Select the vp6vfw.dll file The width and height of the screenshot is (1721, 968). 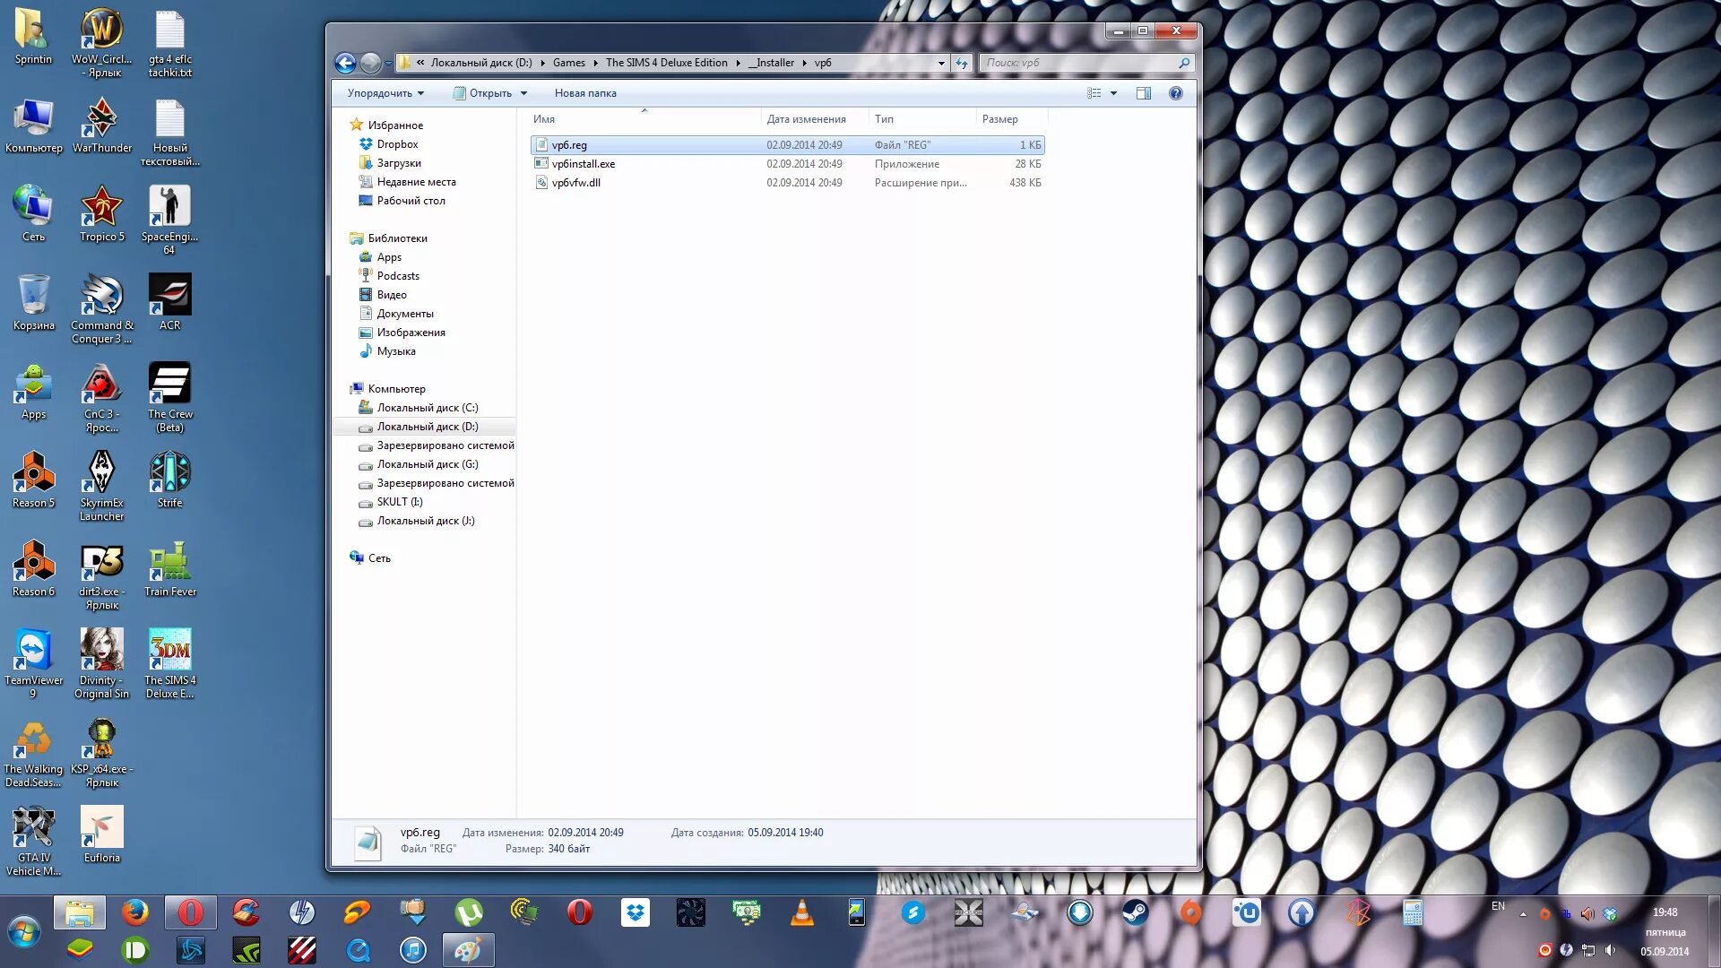(x=576, y=183)
